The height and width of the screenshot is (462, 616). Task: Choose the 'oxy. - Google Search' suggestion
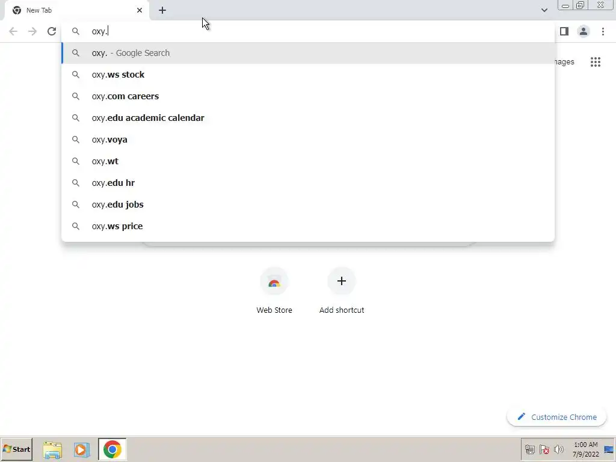pos(308,53)
